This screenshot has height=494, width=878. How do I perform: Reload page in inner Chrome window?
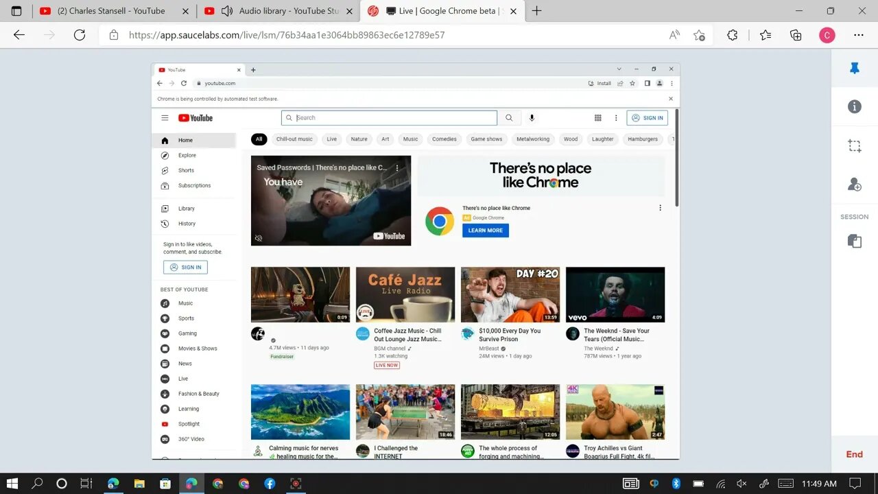(x=184, y=83)
